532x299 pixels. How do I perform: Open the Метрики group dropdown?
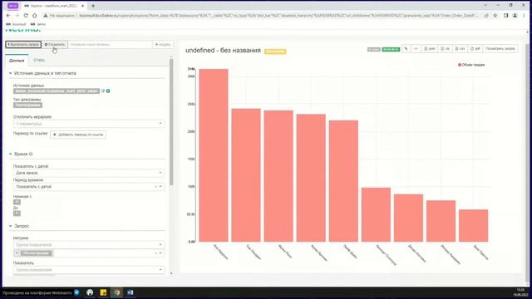89,245
